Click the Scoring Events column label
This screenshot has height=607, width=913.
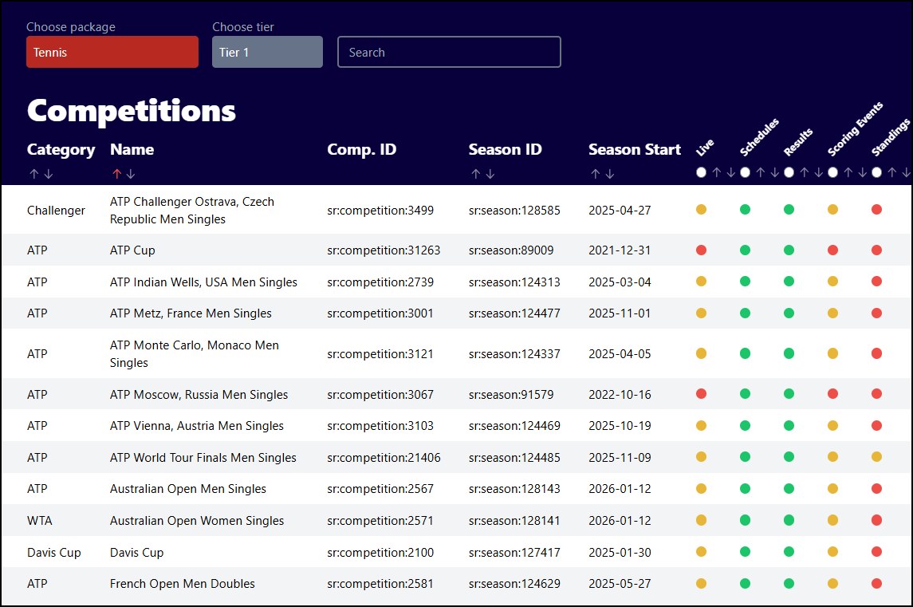(x=855, y=129)
